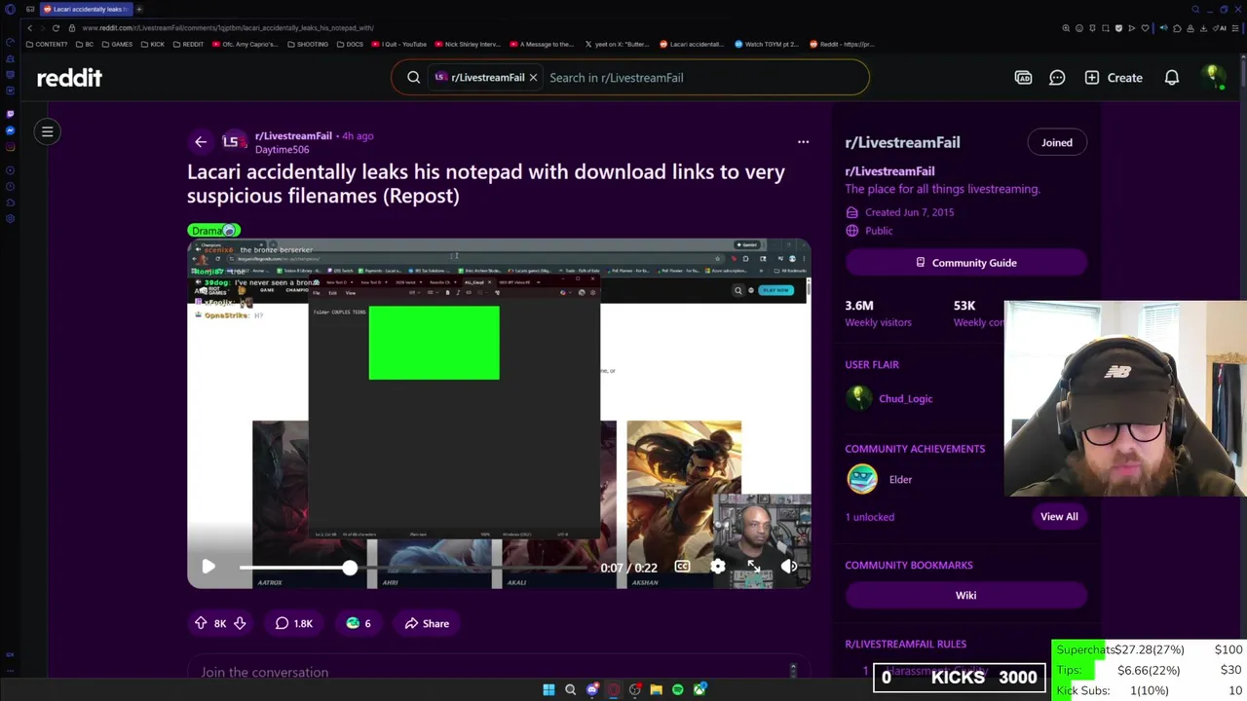The width and height of the screenshot is (1247, 701).
Task: Go back with the post back arrow
Action: coord(201,142)
